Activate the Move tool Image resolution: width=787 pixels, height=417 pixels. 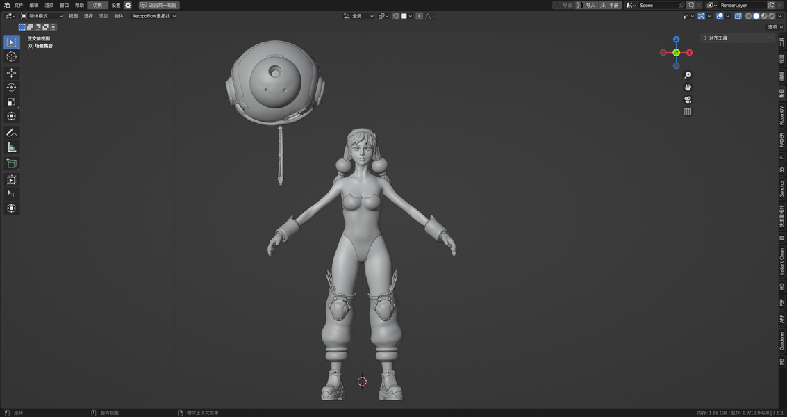point(12,73)
